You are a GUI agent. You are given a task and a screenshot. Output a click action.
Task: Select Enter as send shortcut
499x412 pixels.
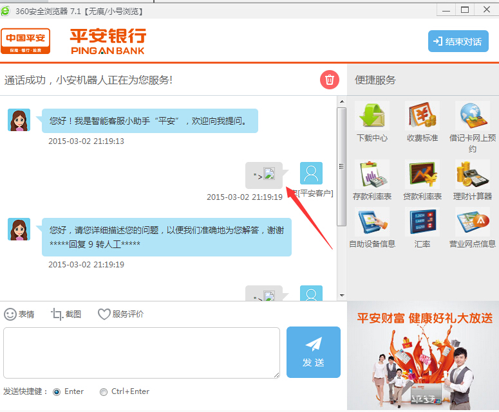(57, 392)
